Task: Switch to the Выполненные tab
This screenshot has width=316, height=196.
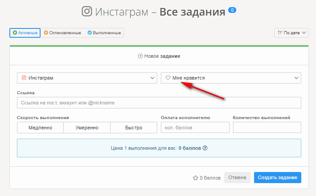Action: (103, 33)
